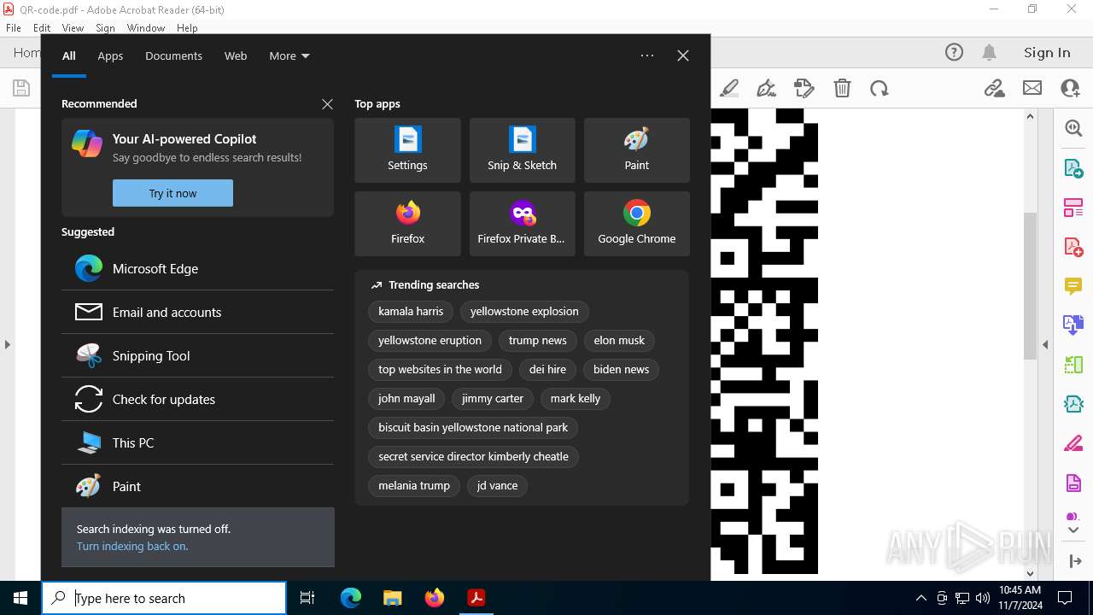Switch to the Documents search tab

coord(173,56)
